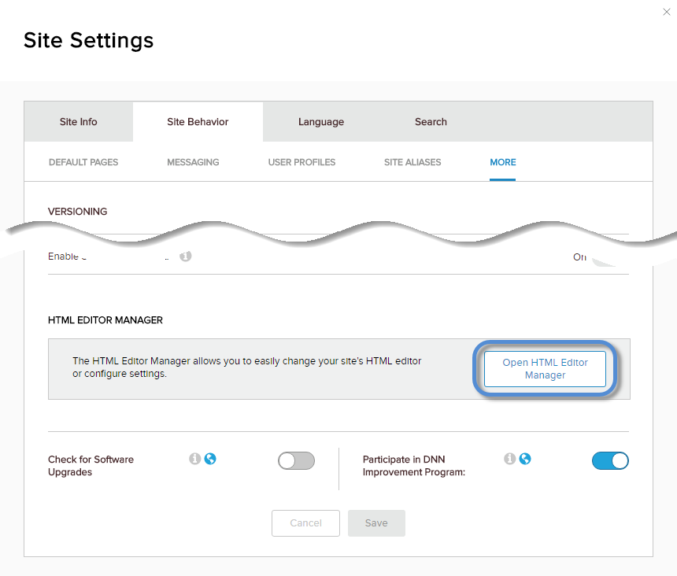This screenshot has width=677, height=576.
Task: Open the Messaging sub-tab
Action: (x=193, y=162)
